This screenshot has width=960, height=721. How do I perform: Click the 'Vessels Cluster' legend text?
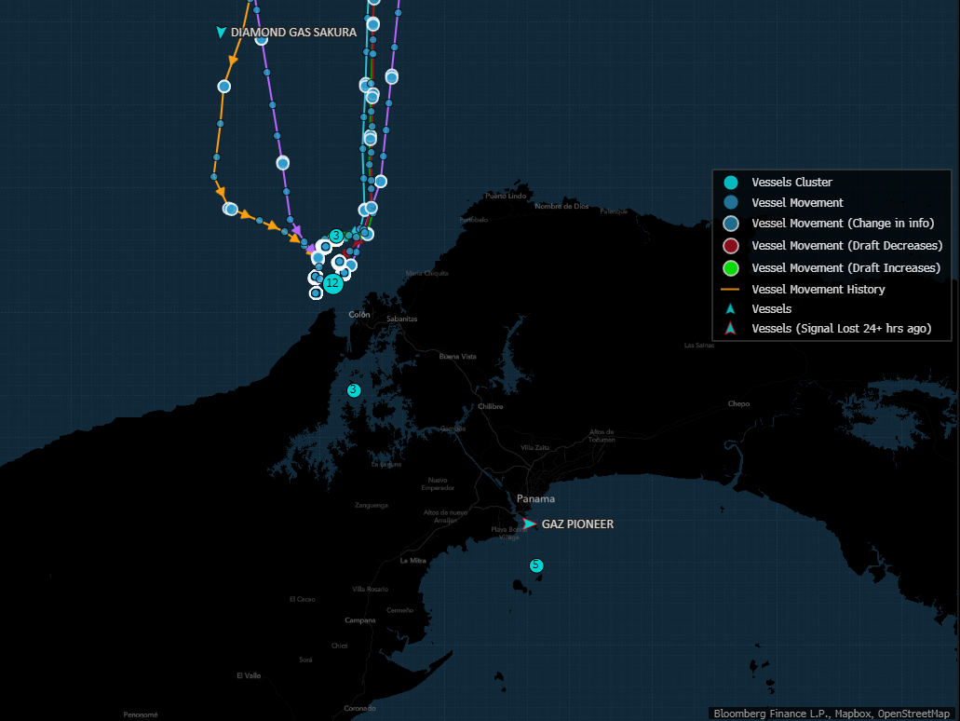[x=791, y=182]
